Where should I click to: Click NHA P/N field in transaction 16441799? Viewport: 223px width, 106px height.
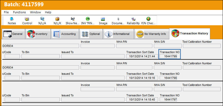pyautogui.click(x=134, y=46)
